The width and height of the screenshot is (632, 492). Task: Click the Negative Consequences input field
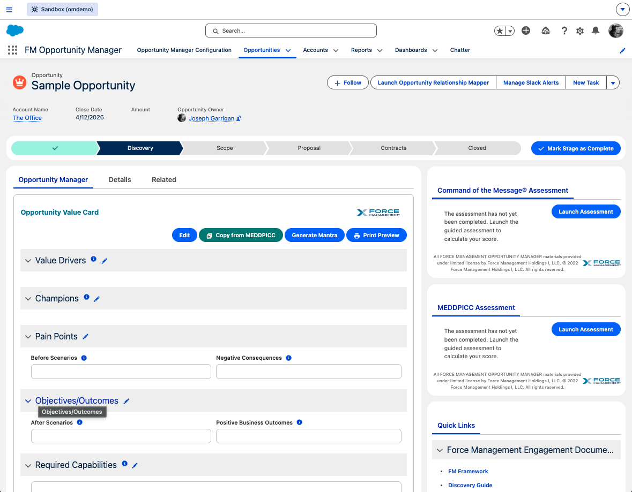308,372
